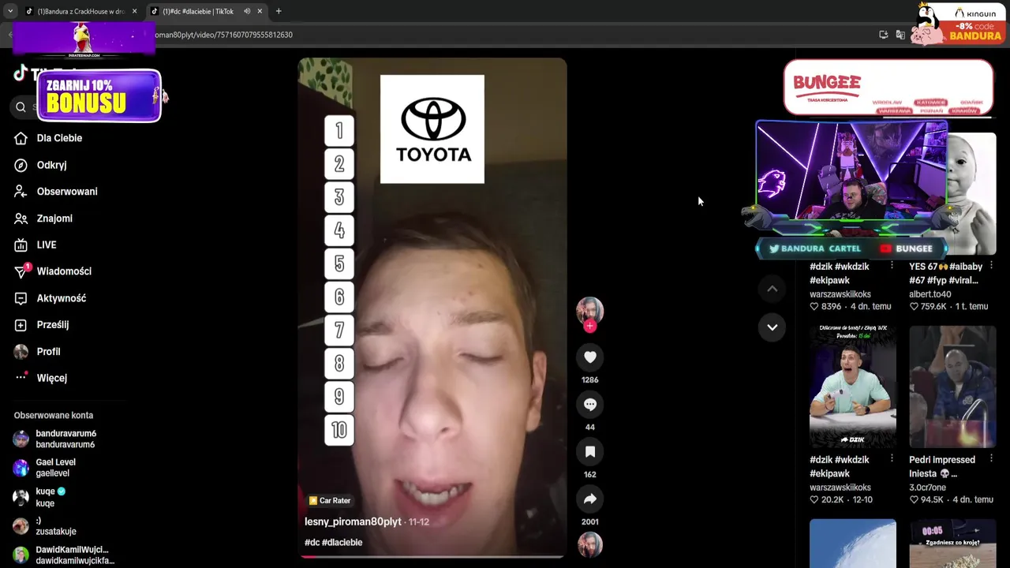Open the video author's avatar above like button
This screenshot has width=1010, height=568.
(589, 310)
